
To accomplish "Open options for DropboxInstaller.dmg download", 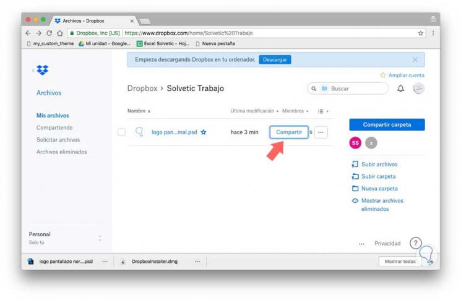I will click(x=197, y=261).
